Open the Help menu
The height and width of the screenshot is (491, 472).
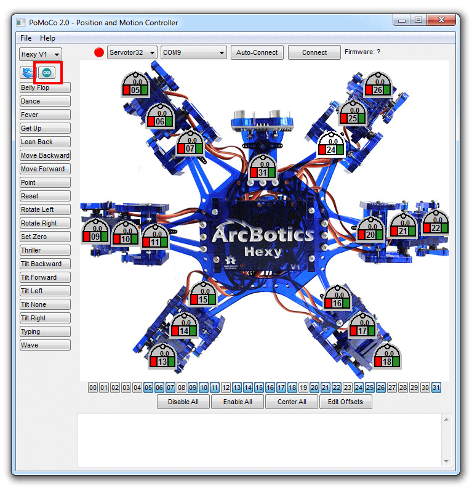(47, 38)
